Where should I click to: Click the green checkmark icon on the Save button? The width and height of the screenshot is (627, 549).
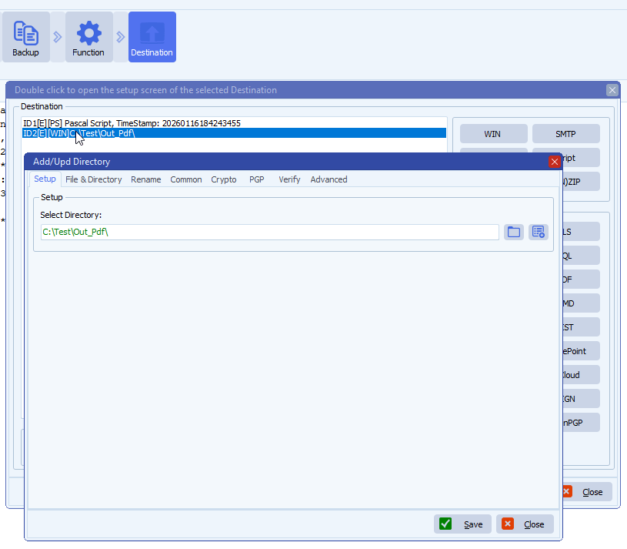(445, 524)
